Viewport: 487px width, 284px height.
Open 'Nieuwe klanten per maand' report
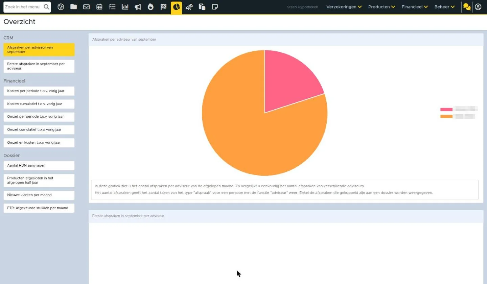[39, 195]
